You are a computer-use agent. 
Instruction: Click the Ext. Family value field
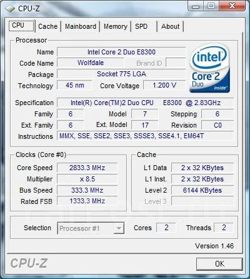tap(71, 125)
